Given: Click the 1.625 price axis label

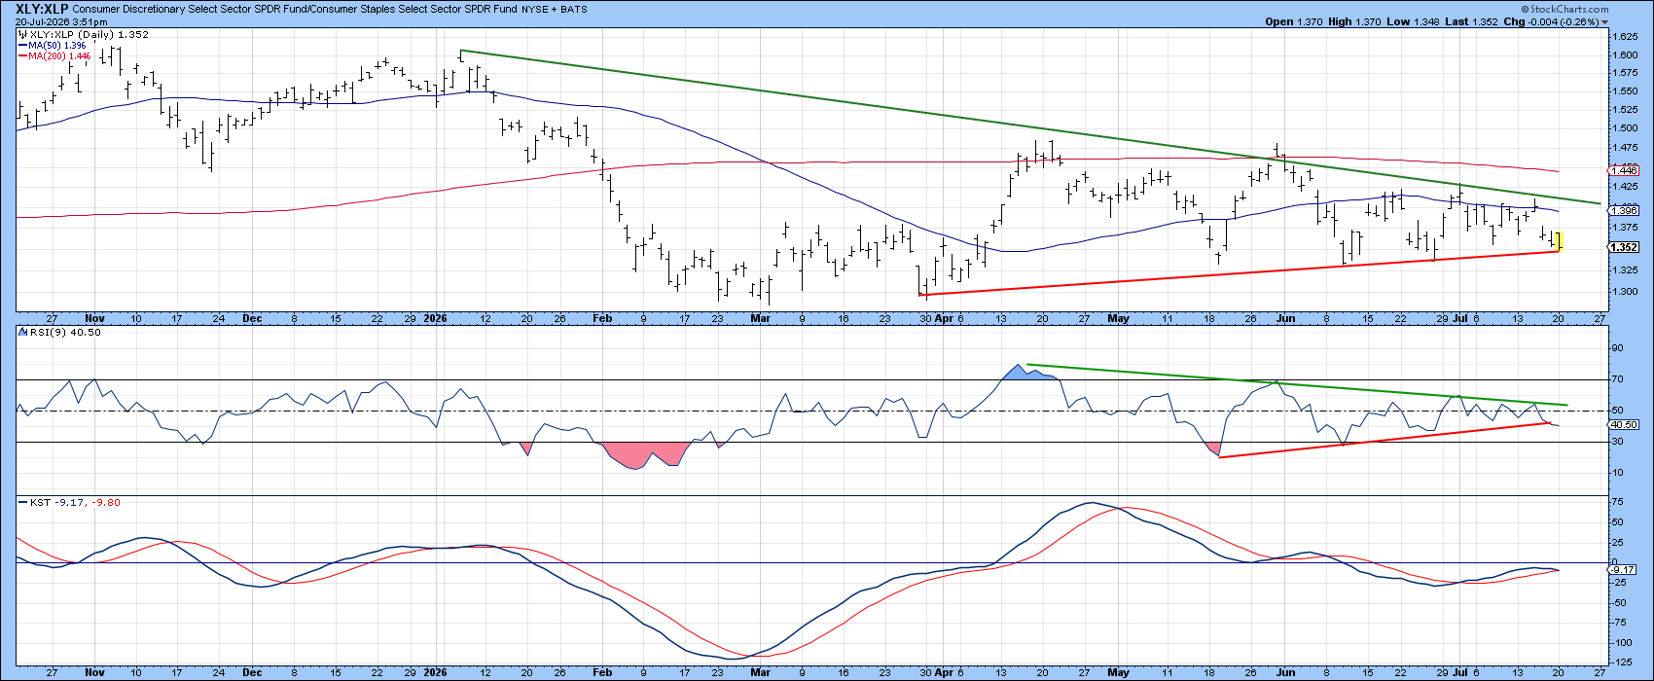Looking at the screenshot, I should (x=1628, y=37).
